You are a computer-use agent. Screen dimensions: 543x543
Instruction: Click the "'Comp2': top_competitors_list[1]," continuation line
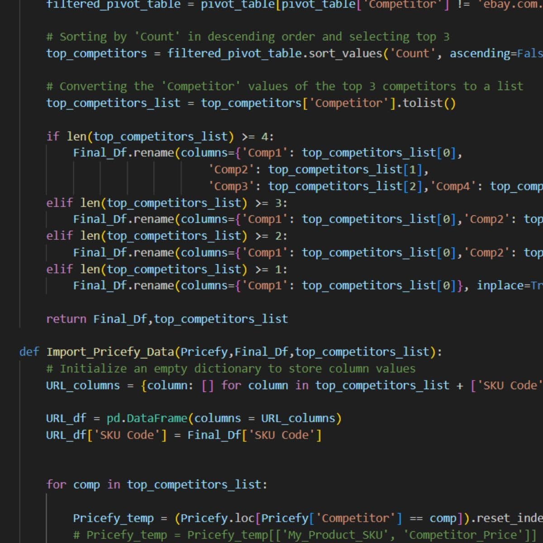click(319, 170)
